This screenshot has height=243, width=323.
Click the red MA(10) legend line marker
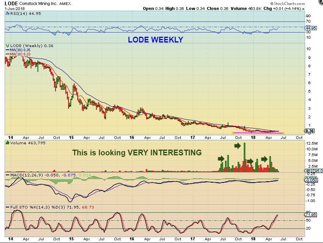(7, 54)
